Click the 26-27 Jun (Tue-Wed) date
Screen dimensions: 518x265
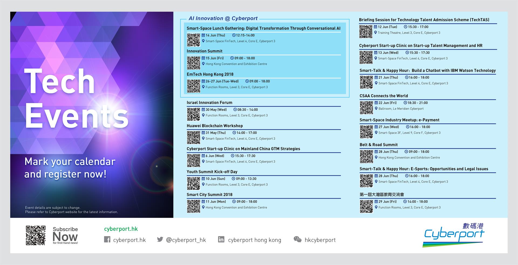click(x=222, y=81)
